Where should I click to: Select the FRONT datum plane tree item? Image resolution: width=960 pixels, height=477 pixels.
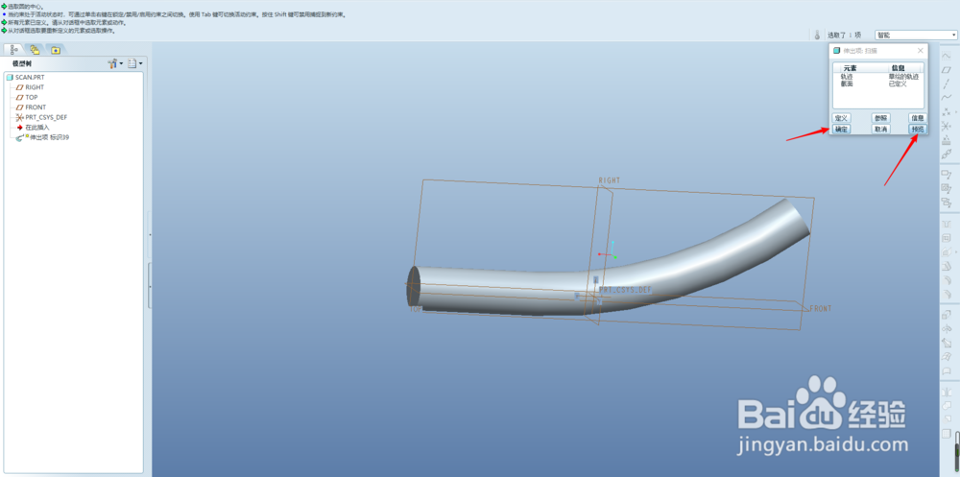pos(31,107)
